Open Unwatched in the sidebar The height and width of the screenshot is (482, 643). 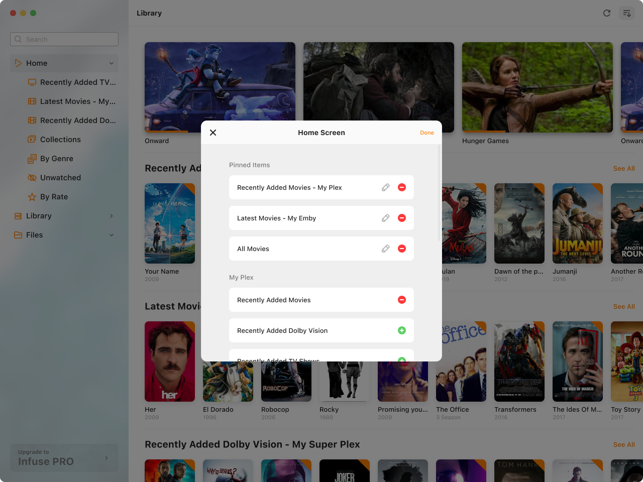pos(64,178)
